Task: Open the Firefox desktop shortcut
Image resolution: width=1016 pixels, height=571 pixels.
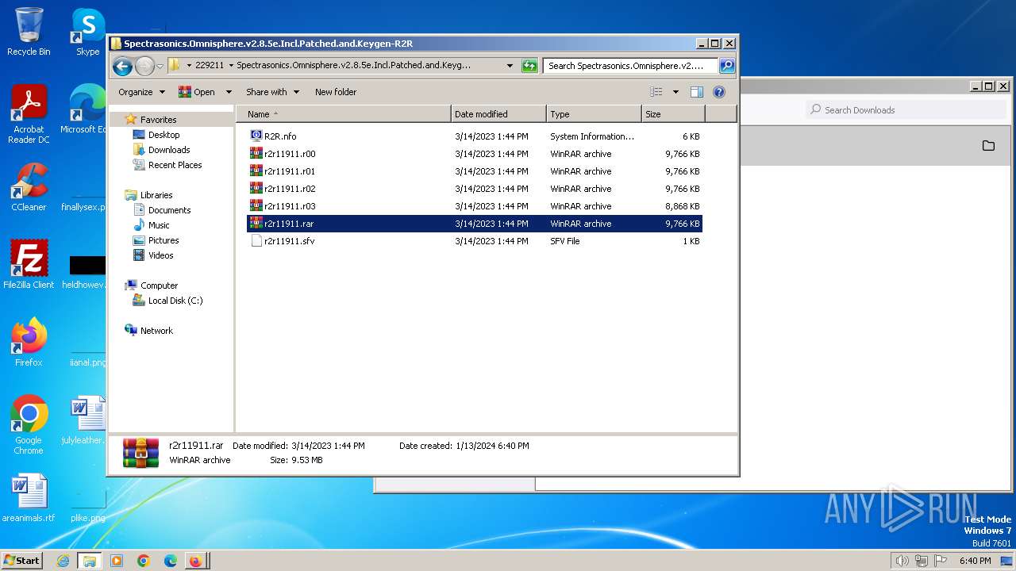Action: (x=29, y=343)
